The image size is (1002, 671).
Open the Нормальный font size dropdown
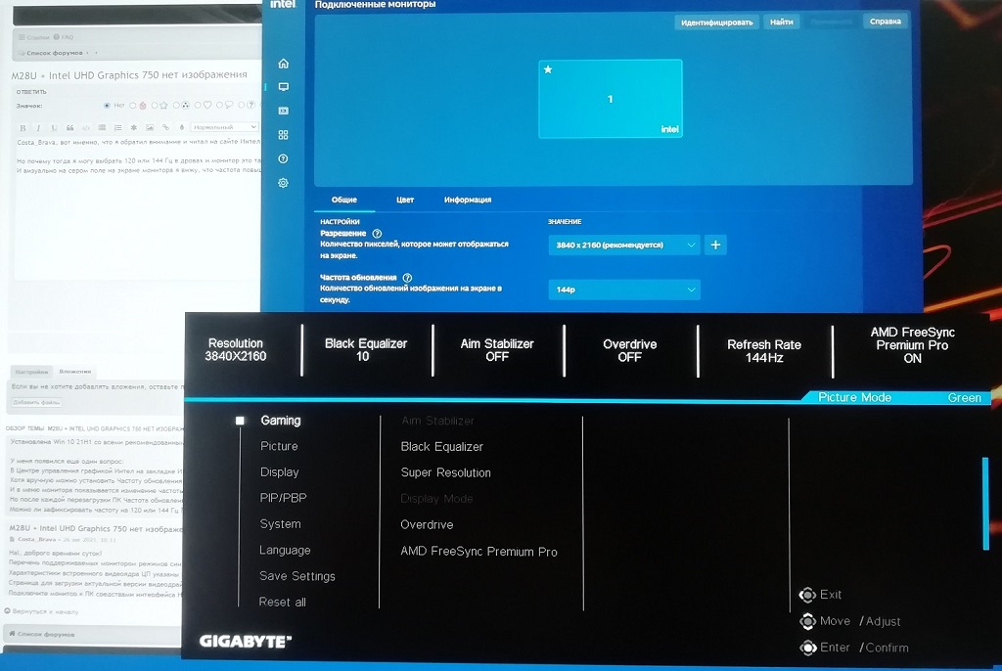pyautogui.click(x=224, y=127)
